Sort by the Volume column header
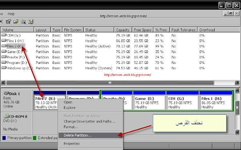The height and width of the screenshot is (150, 241). [17, 30]
